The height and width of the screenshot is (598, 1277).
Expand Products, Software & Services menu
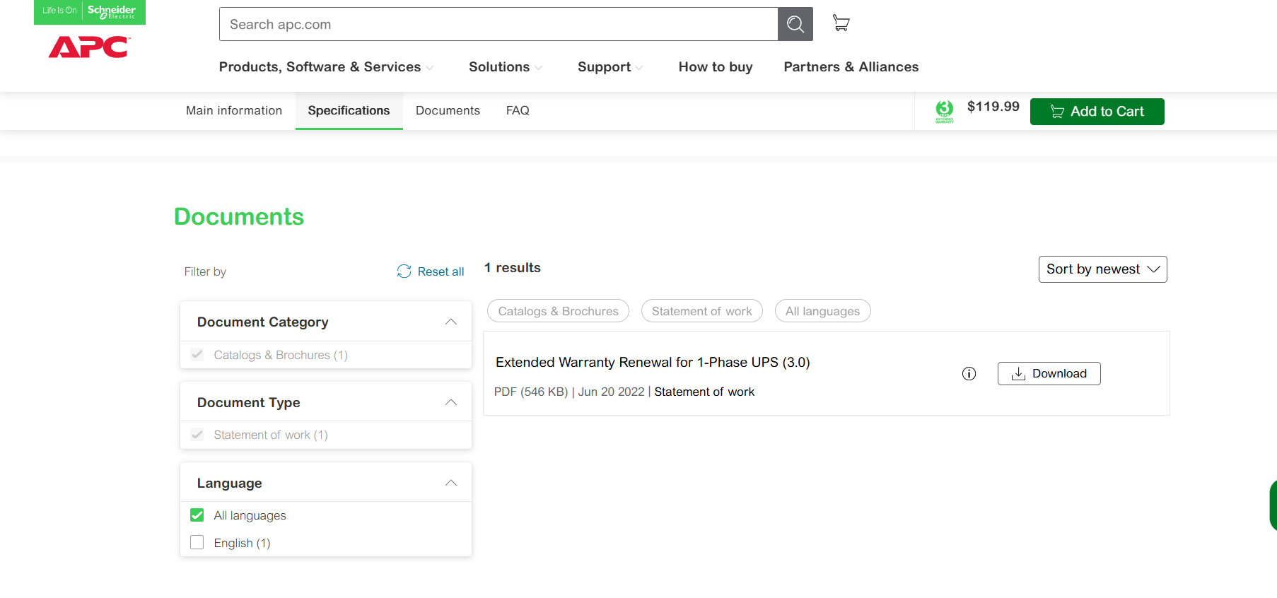326,67
